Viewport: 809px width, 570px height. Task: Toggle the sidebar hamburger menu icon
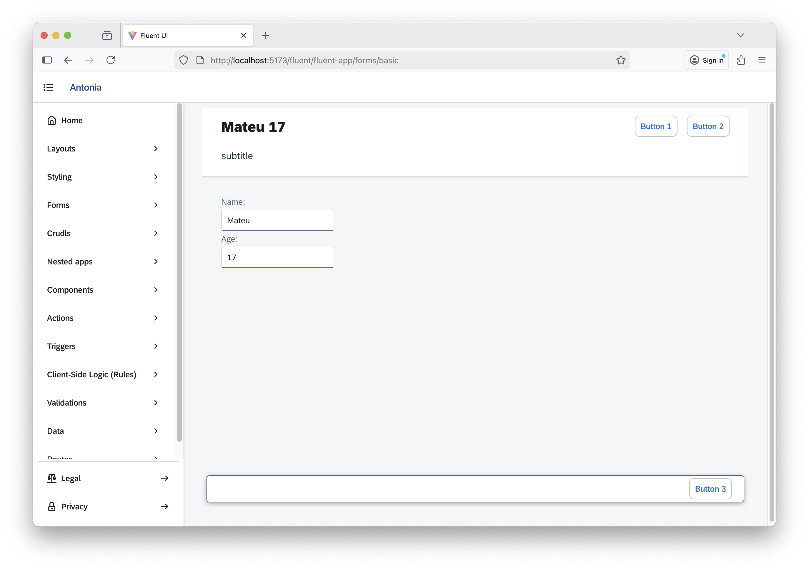click(48, 87)
